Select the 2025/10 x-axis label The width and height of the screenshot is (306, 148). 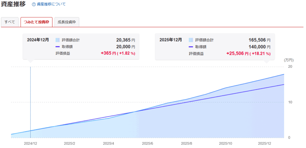(225, 143)
